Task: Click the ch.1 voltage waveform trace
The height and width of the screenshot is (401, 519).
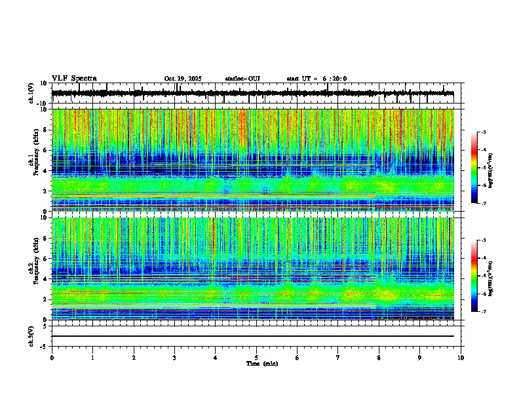Action: coord(252,93)
